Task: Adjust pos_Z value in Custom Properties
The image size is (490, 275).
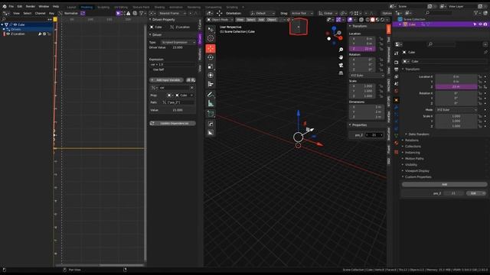Action: [x=453, y=193]
